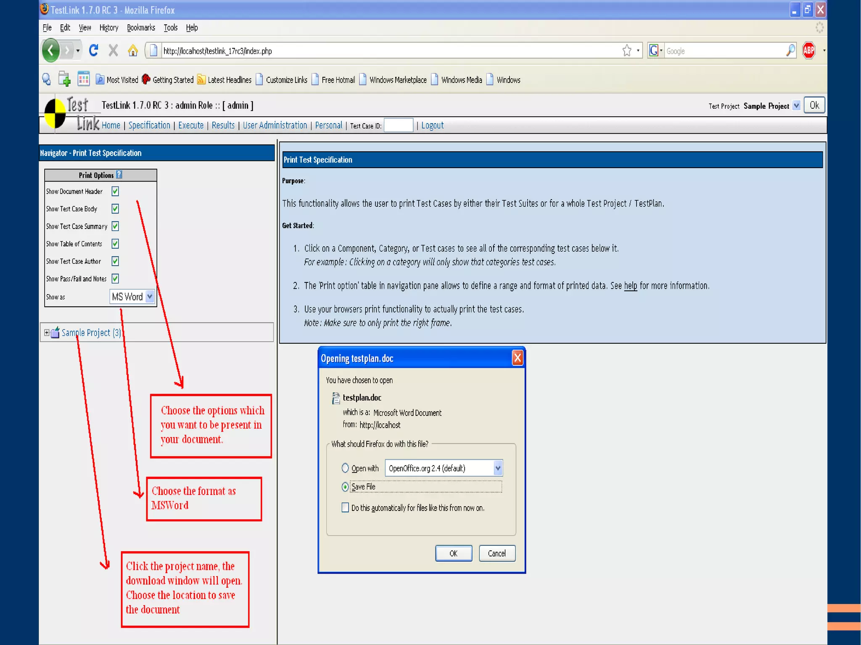Viewport: 861px width, 645px height.
Task: Open the dropdown arrow beside ABP icon
Action: click(x=824, y=51)
